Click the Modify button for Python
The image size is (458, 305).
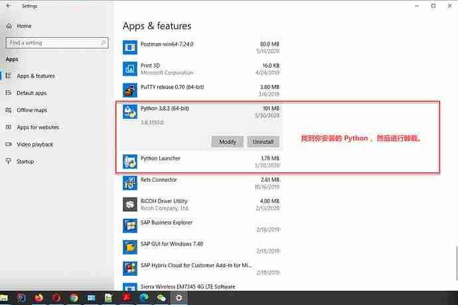[x=227, y=142]
